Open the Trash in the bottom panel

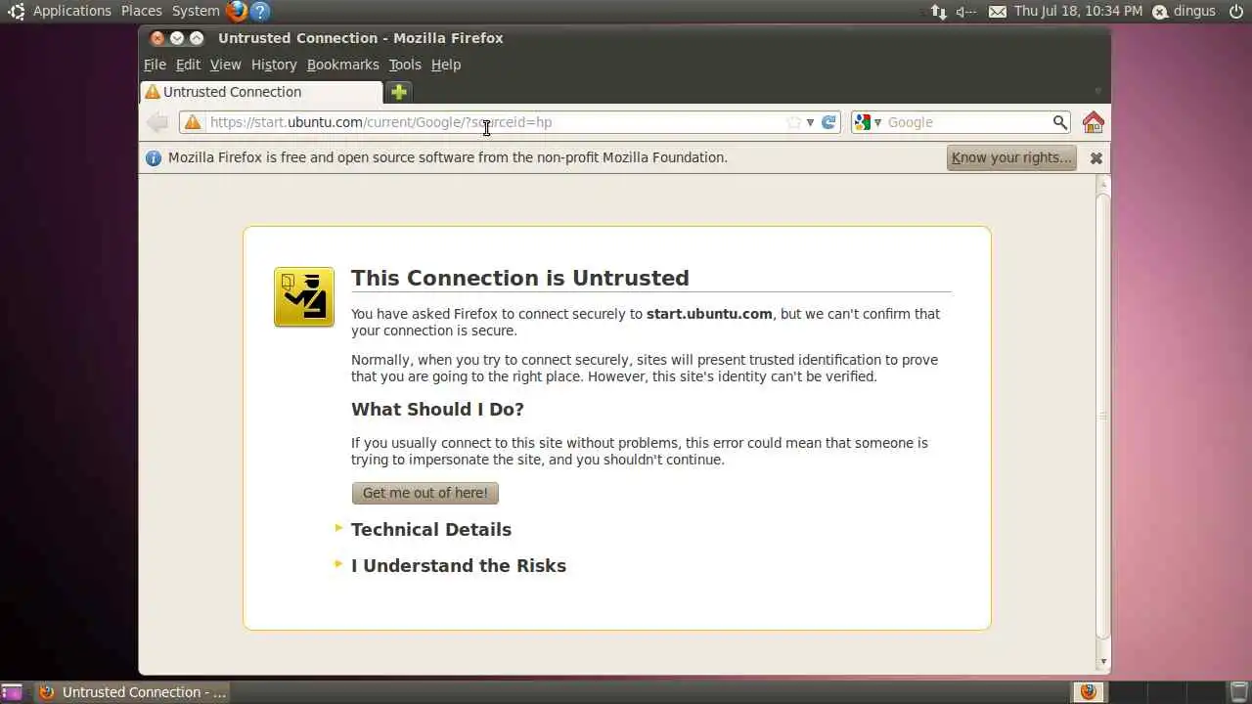1238,692
